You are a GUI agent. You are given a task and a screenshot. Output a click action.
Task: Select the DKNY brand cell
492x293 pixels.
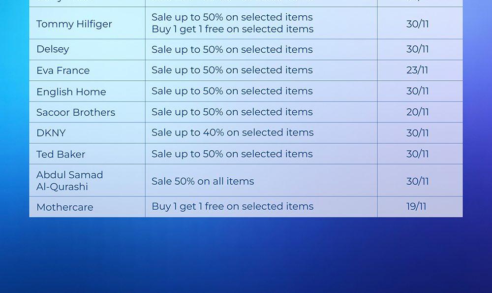coord(51,133)
